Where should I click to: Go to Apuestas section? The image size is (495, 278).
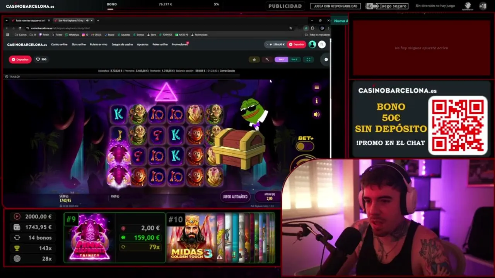[143, 44]
